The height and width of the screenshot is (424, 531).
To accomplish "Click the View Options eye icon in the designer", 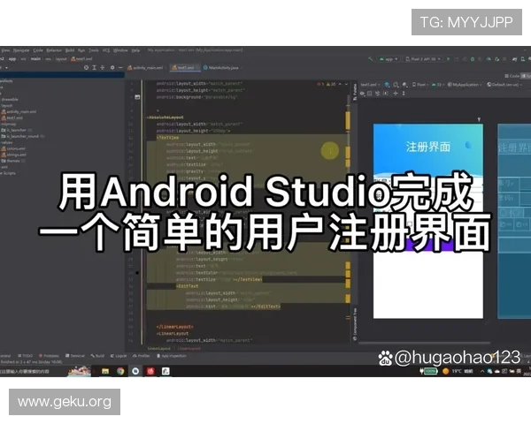I will tap(362, 94).
